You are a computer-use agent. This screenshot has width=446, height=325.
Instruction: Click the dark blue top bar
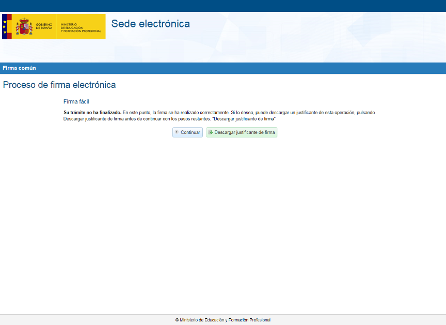(x=223, y=6)
